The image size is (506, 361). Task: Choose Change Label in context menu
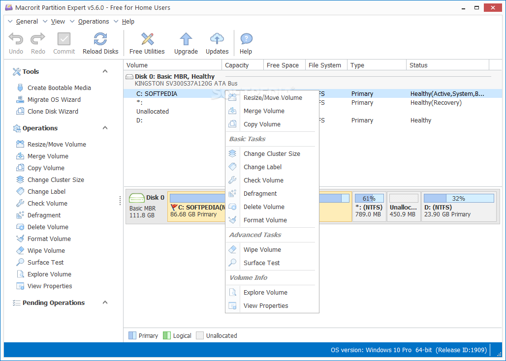(x=272, y=167)
